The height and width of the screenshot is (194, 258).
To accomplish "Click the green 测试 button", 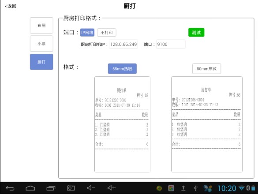I will (x=196, y=33).
